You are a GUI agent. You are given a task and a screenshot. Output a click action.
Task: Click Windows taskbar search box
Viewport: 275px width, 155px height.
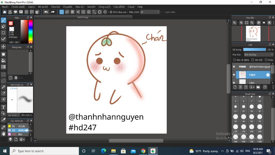tap(44, 151)
